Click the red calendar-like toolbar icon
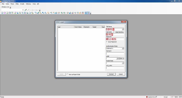 point(83,13)
